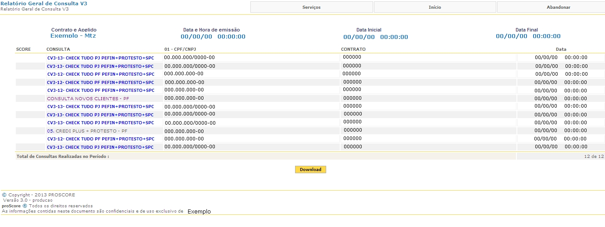This screenshot has height=227, width=605.
Task: Click the Relatório Geral de Consulta V3 title
Action: coord(44,3)
